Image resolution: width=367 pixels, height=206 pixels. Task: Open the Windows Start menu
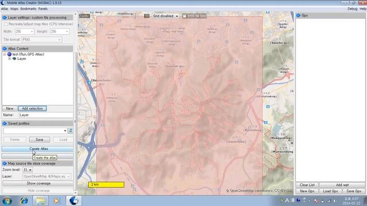coord(7,201)
